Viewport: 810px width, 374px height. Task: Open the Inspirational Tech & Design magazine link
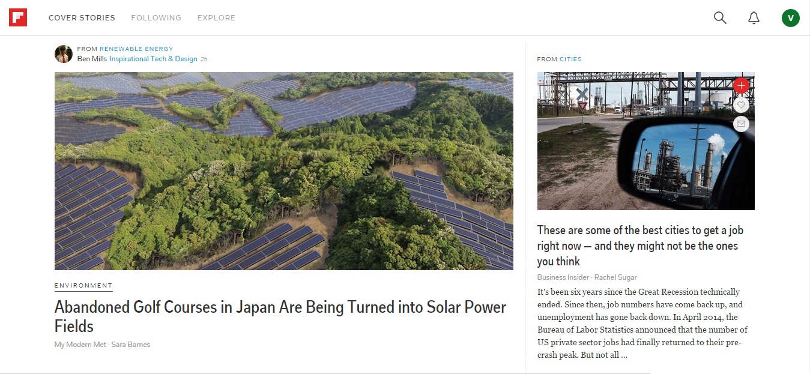point(153,59)
